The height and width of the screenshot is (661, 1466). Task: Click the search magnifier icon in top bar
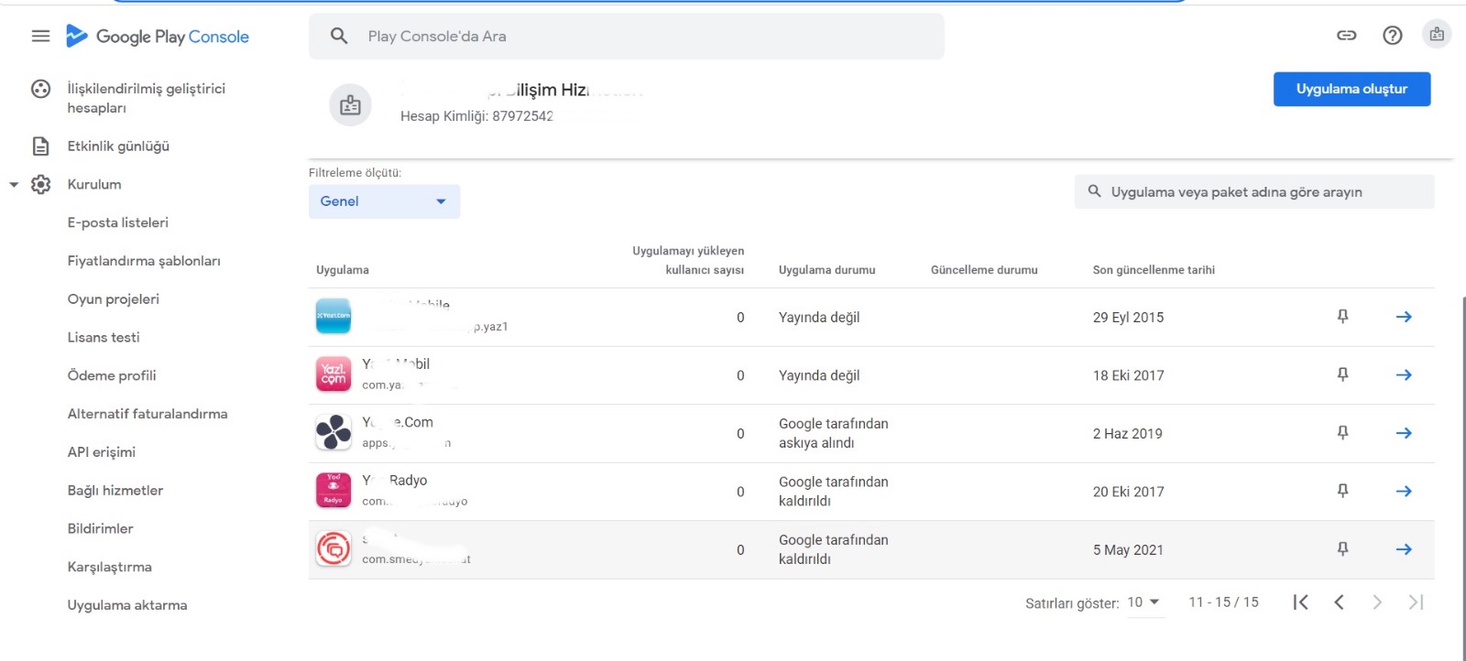click(x=339, y=37)
